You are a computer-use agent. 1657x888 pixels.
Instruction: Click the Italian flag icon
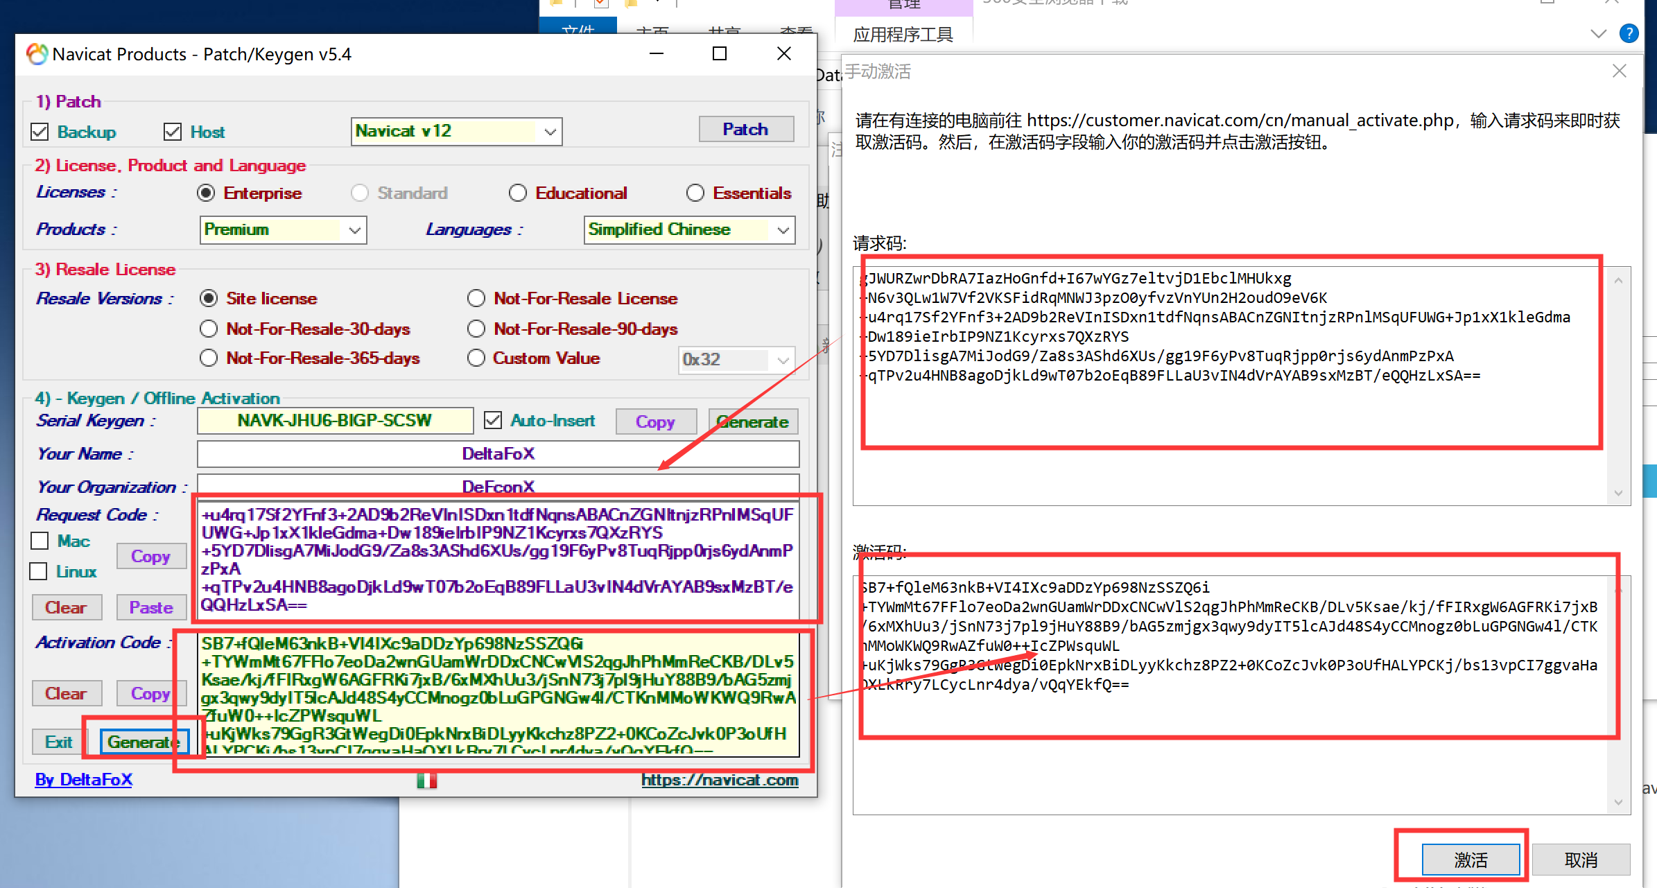click(x=427, y=781)
